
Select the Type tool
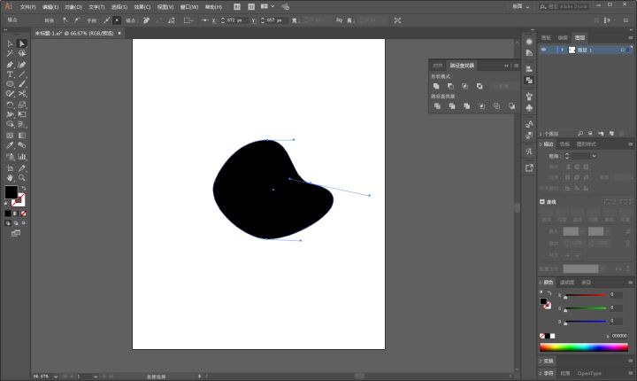[10, 74]
